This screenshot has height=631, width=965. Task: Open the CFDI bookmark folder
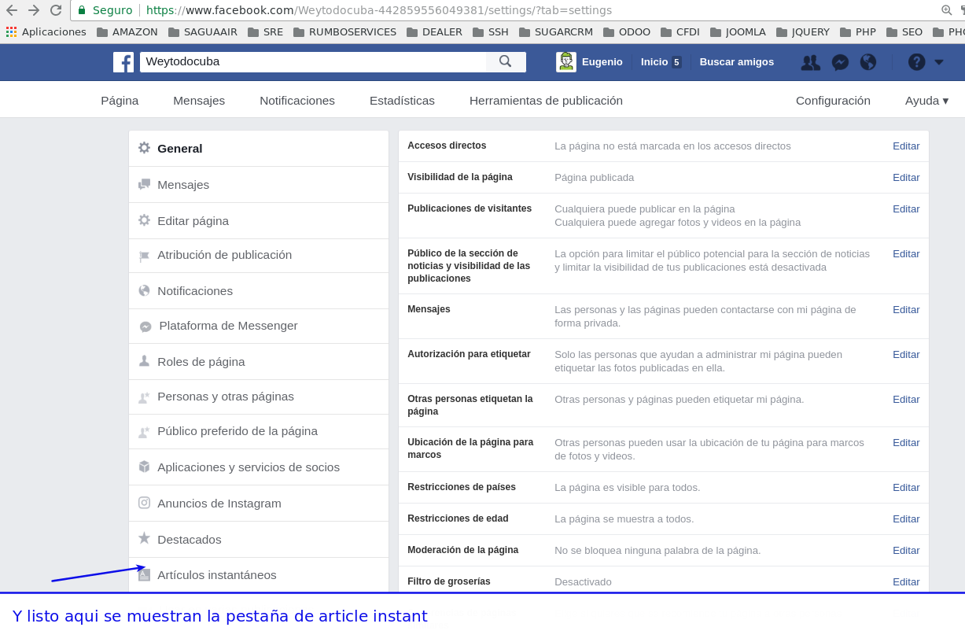tap(680, 32)
